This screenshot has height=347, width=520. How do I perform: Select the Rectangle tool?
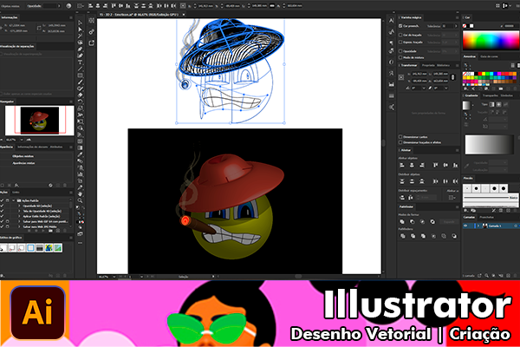pyautogui.click(x=81, y=75)
